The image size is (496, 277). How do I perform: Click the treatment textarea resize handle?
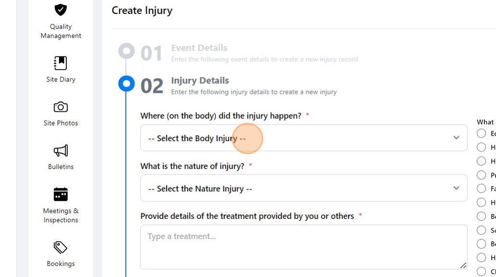point(463,265)
